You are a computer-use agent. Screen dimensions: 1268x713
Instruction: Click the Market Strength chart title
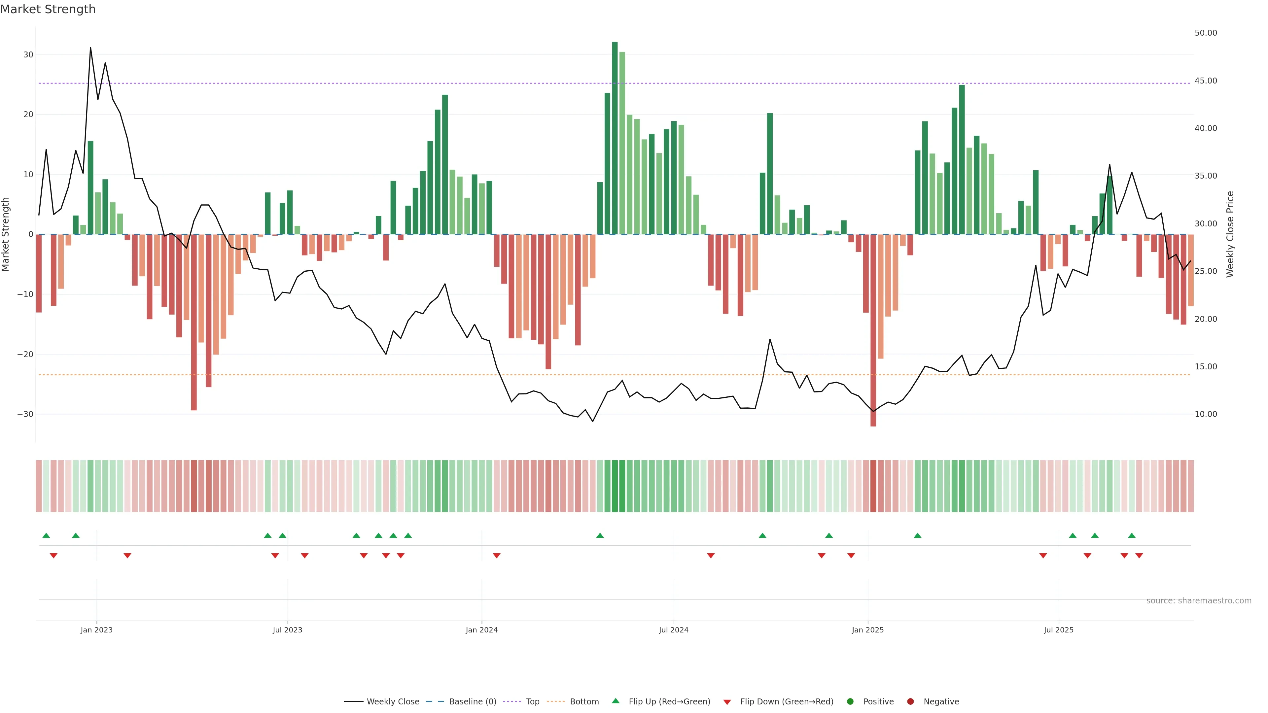(48, 9)
